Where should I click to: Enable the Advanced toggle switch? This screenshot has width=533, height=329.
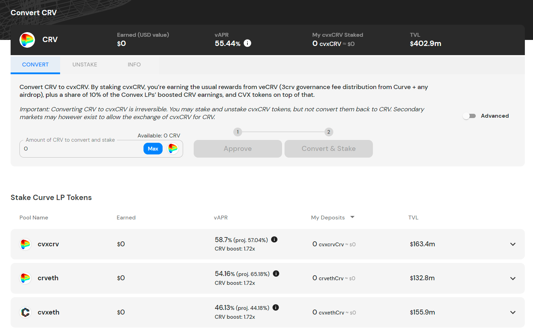[469, 116]
